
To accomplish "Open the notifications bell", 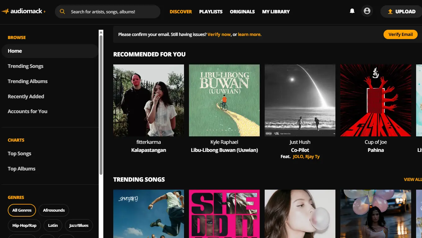I will point(352,11).
